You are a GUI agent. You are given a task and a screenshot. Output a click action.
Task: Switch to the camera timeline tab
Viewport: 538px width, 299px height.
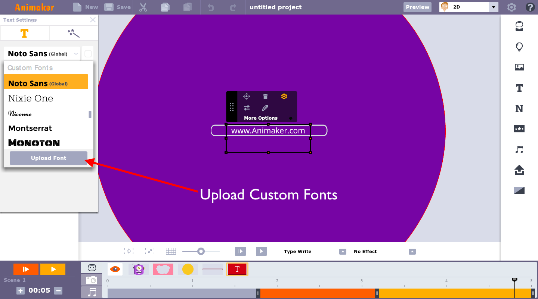(92, 280)
